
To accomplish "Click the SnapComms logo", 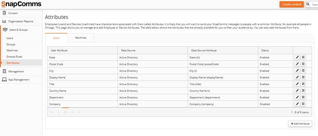I will [x=21, y=4].
